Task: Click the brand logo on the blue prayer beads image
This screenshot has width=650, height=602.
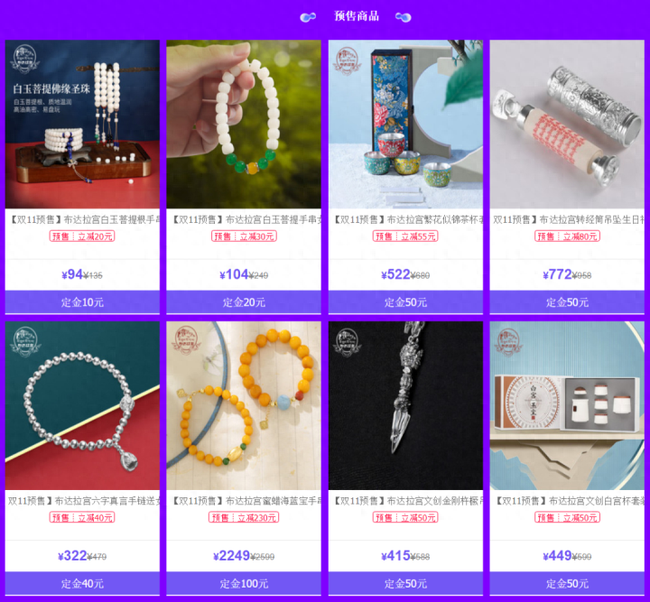Action: pos(25,59)
